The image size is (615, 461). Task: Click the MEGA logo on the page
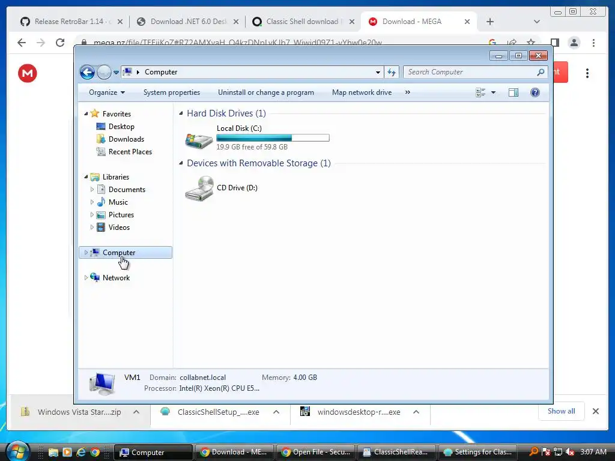(x=28, y=73)
